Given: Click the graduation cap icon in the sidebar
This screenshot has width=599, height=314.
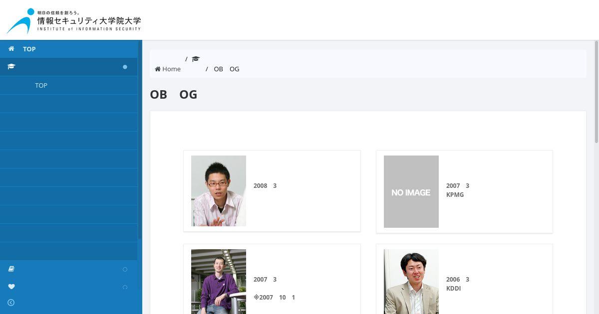Looking at the screenshot, I should [x=11, y=66].
